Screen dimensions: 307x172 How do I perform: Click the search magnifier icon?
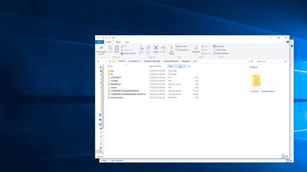point(285,62)
